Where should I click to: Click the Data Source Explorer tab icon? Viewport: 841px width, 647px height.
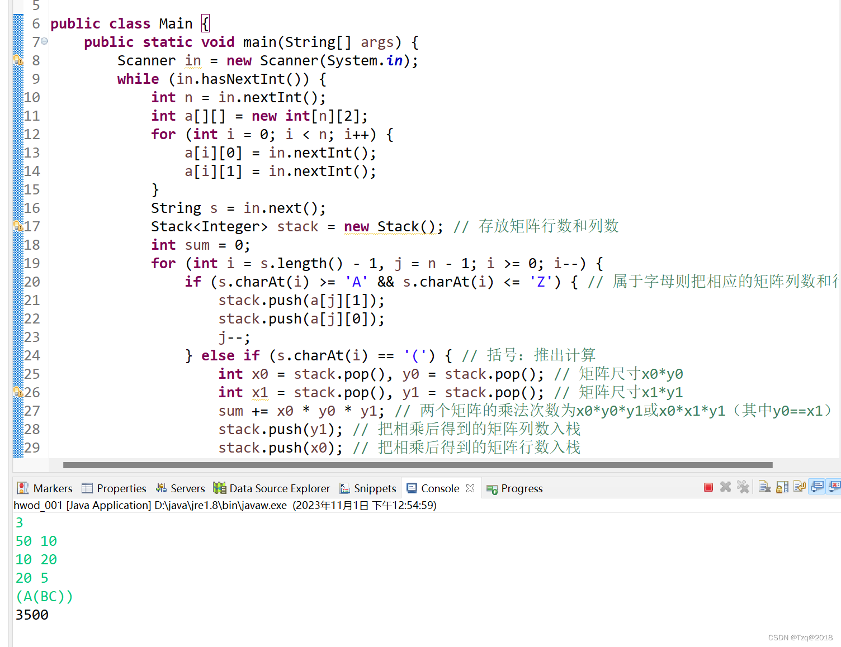coord(220,488)
